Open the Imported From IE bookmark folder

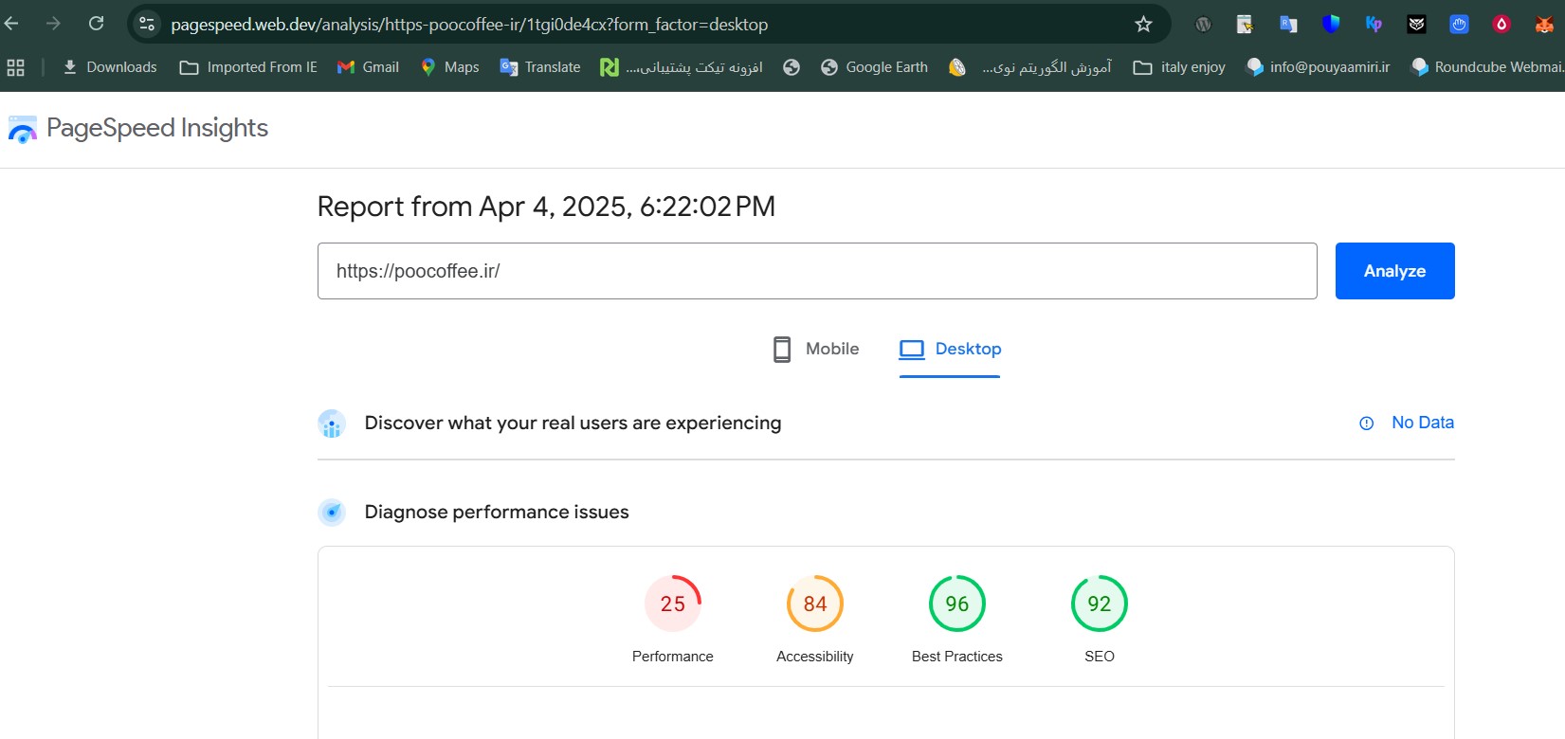click(248, 67)
